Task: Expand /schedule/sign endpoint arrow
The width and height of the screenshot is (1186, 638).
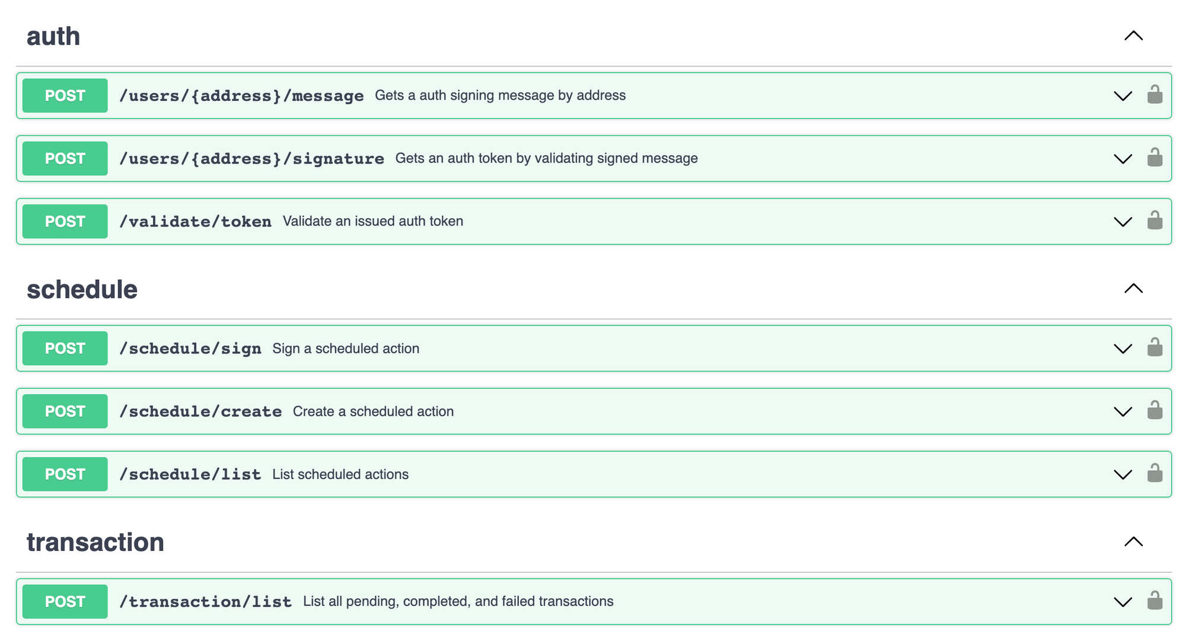Action: 1123,349
